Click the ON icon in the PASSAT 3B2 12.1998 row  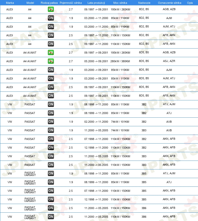point(51,148)
